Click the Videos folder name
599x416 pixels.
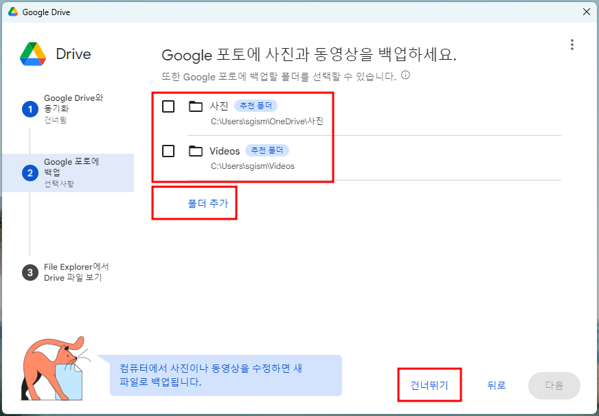[225, 151]
